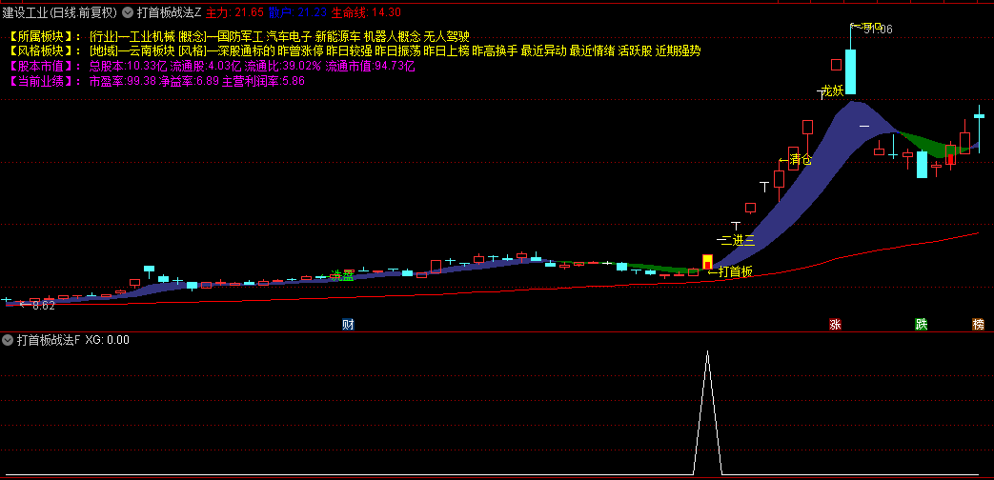Click the 散户: 21.23 value

[298, 11]
